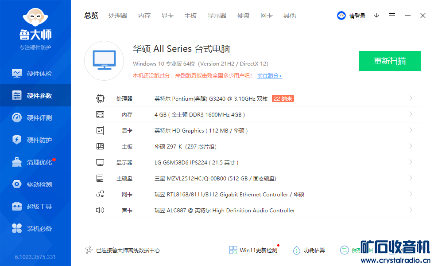Switch to the 网卡 tab

point(267,16)
